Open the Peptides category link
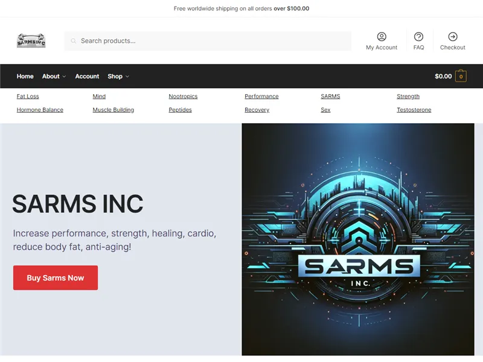This screenshot has height=362, width=483. click(180, 110)
